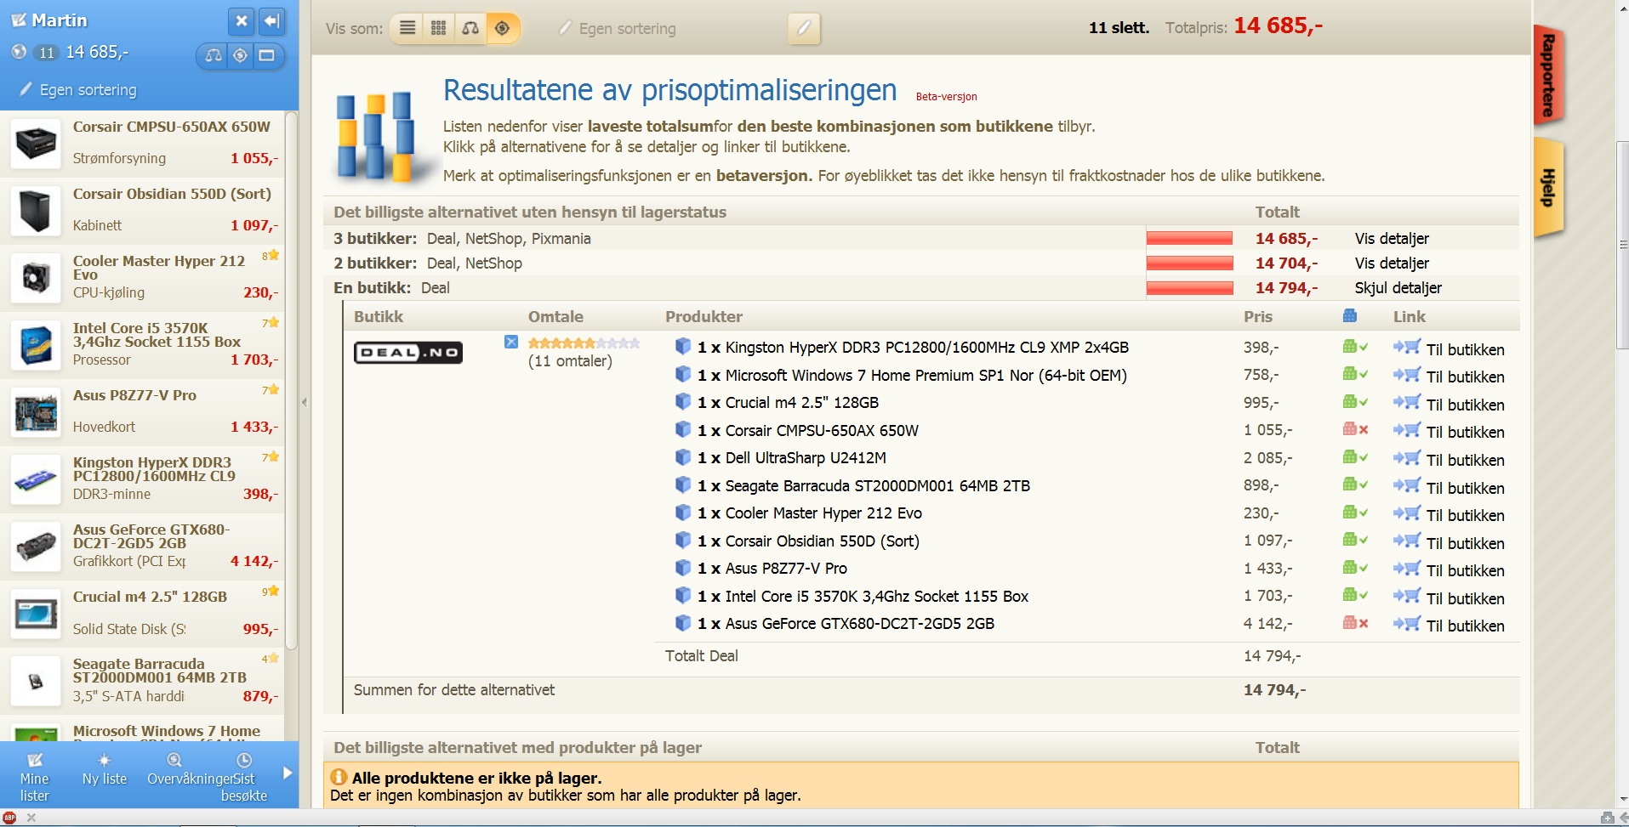Click the red bar for the 14 794,- alternative
Viewport: 1629px width, 827px height.
pos(1189,288)
